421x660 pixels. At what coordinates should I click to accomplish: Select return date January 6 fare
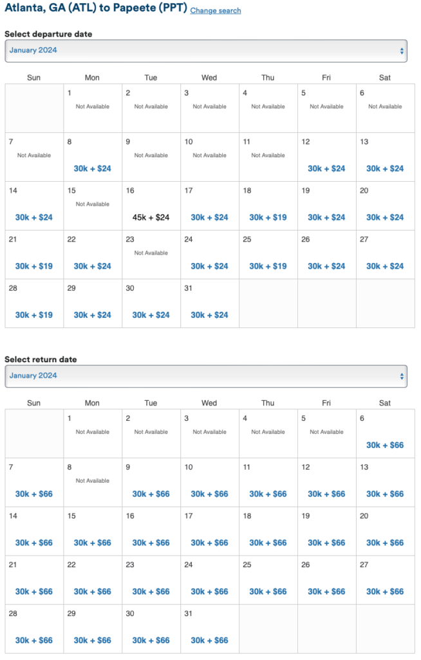(x=385, y=445)
